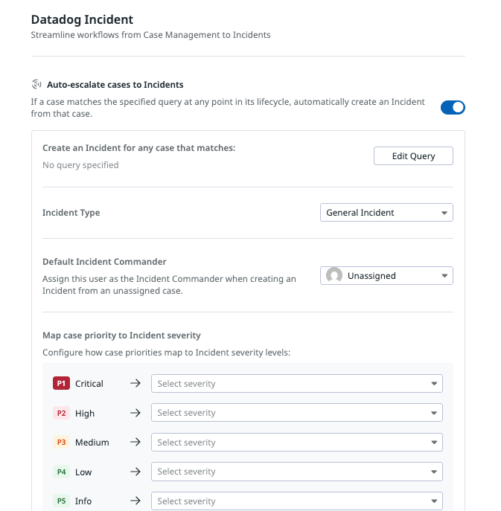Click the arrow icon next to Critical
Viewport: 501px width, 511px height.
pyautogui.click(x=135, y=384)
